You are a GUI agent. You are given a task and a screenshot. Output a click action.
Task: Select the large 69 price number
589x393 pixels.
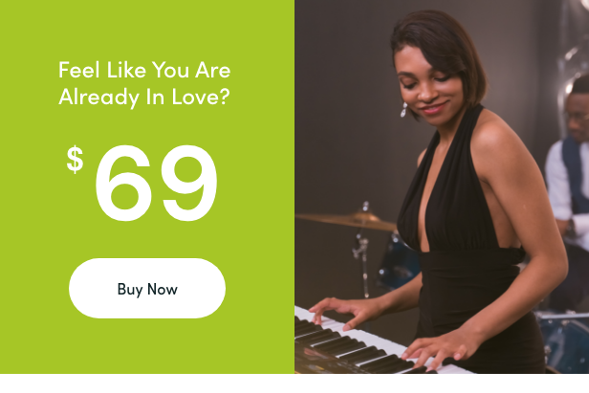pyautogui.click(x=156, y=183)
